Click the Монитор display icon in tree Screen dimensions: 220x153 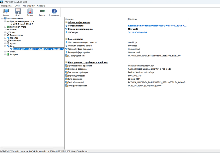click(8, 38)
